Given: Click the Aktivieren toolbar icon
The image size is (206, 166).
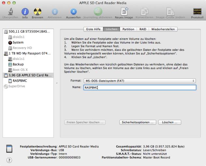Looking at the screenshot, I should (x=55, y=11).
